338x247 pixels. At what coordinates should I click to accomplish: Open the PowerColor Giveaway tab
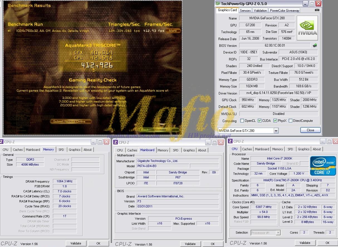[x=285, y=10]
